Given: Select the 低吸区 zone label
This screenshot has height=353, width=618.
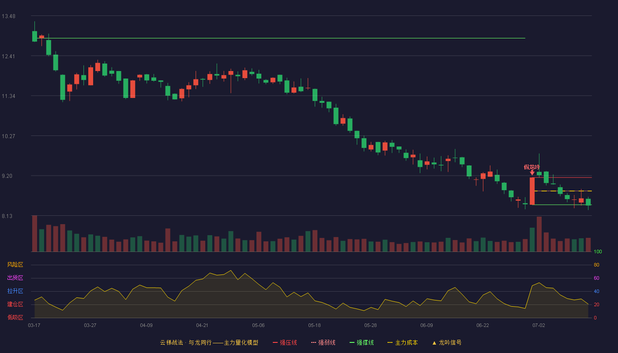Looking at the screenshot, I should click(x=15, y=317).
